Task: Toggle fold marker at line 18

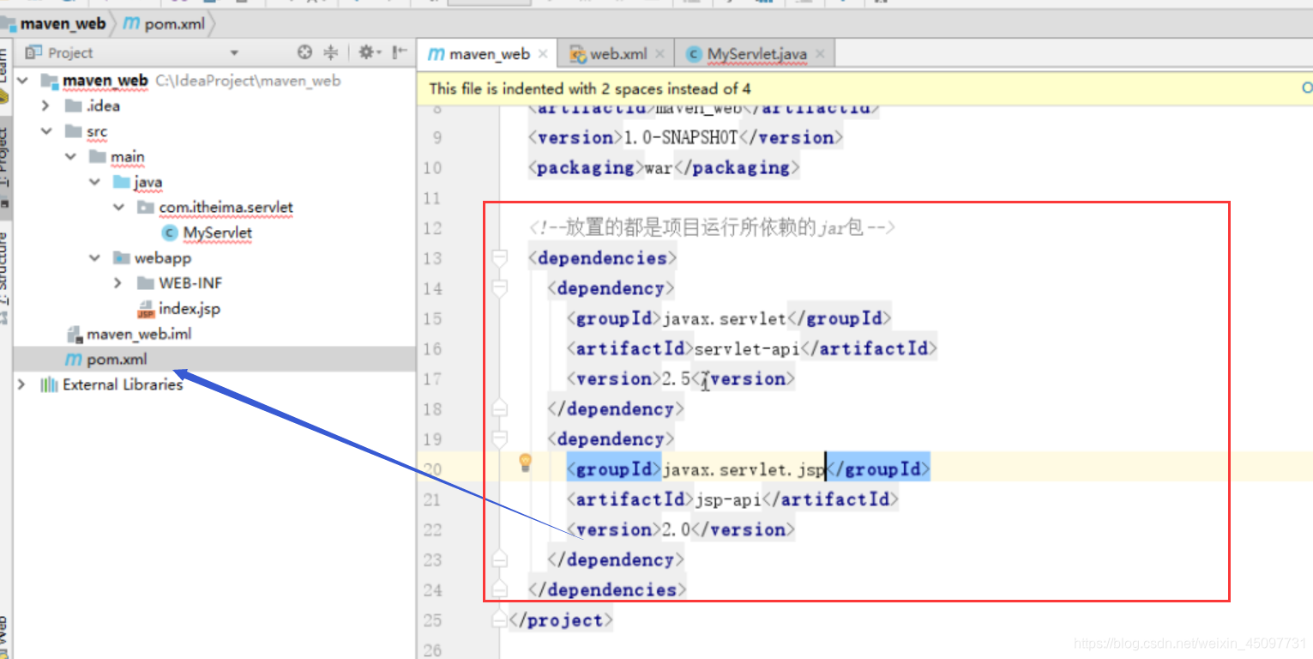Action: tap(499, 408)
